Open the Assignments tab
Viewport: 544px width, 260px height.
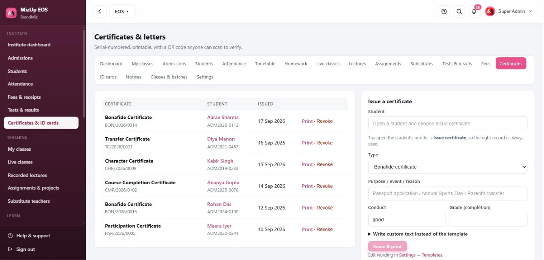click(388, 64)
